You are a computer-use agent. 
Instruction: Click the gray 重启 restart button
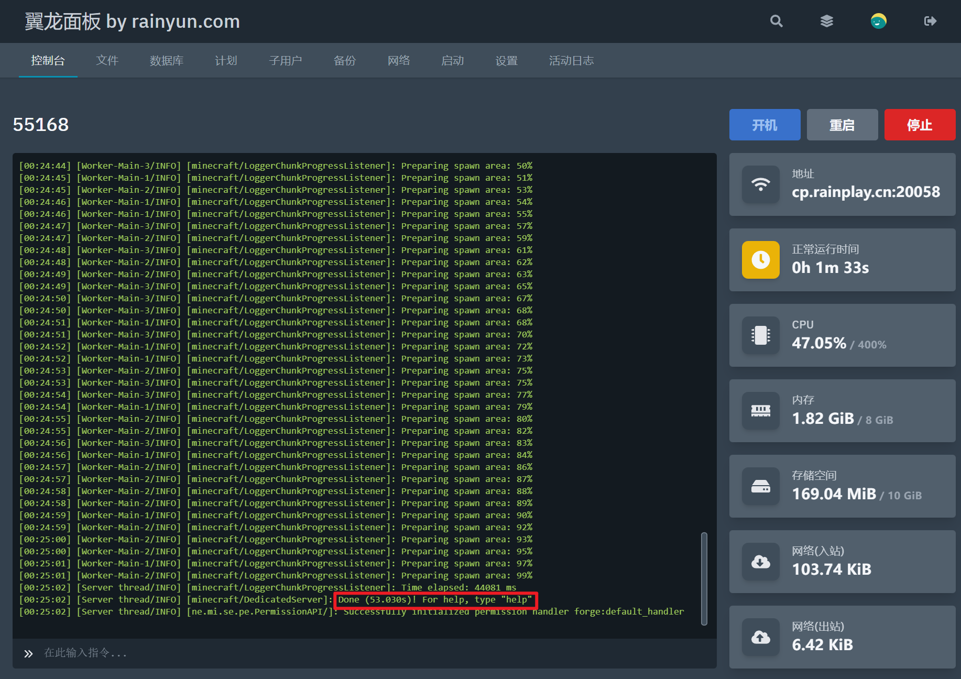[843, 125]
